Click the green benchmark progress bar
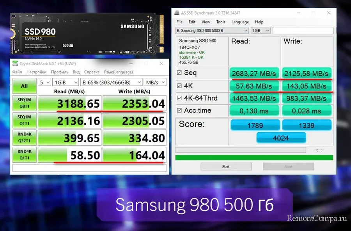Viewport: 351px width, 231px height. (x=254, y=158)
